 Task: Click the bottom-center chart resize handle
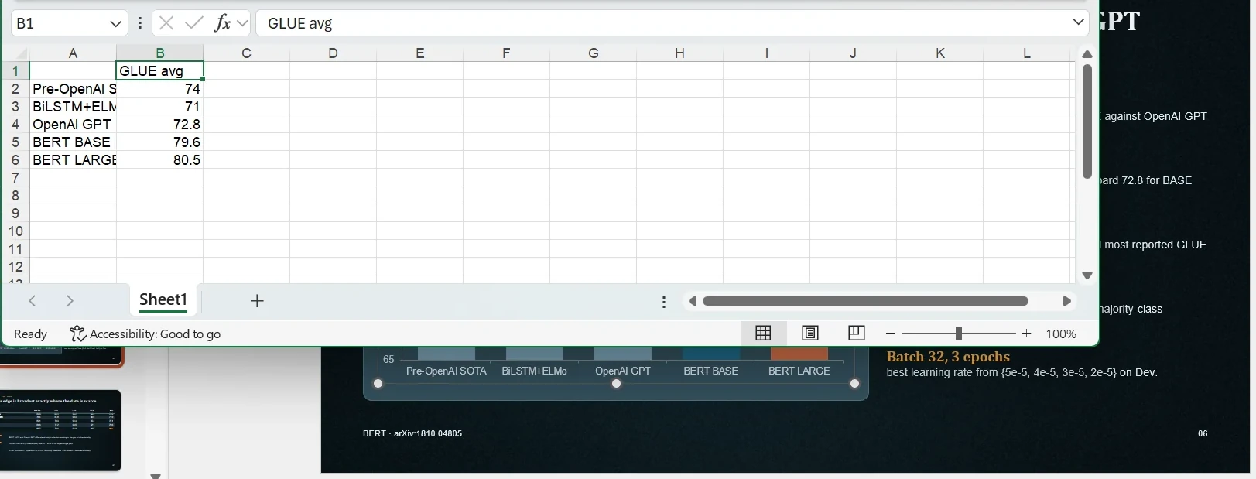(616, 384)
